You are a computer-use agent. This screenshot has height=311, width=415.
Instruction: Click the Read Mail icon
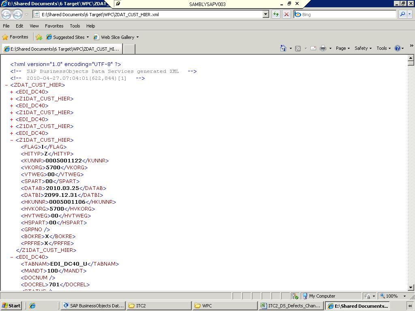(313, 49)
